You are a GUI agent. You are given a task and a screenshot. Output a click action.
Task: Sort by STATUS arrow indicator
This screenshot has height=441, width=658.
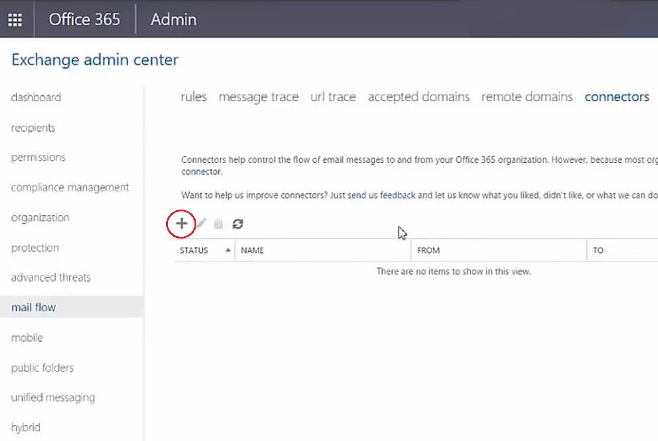pyautogui.click(x=228, y=250)
